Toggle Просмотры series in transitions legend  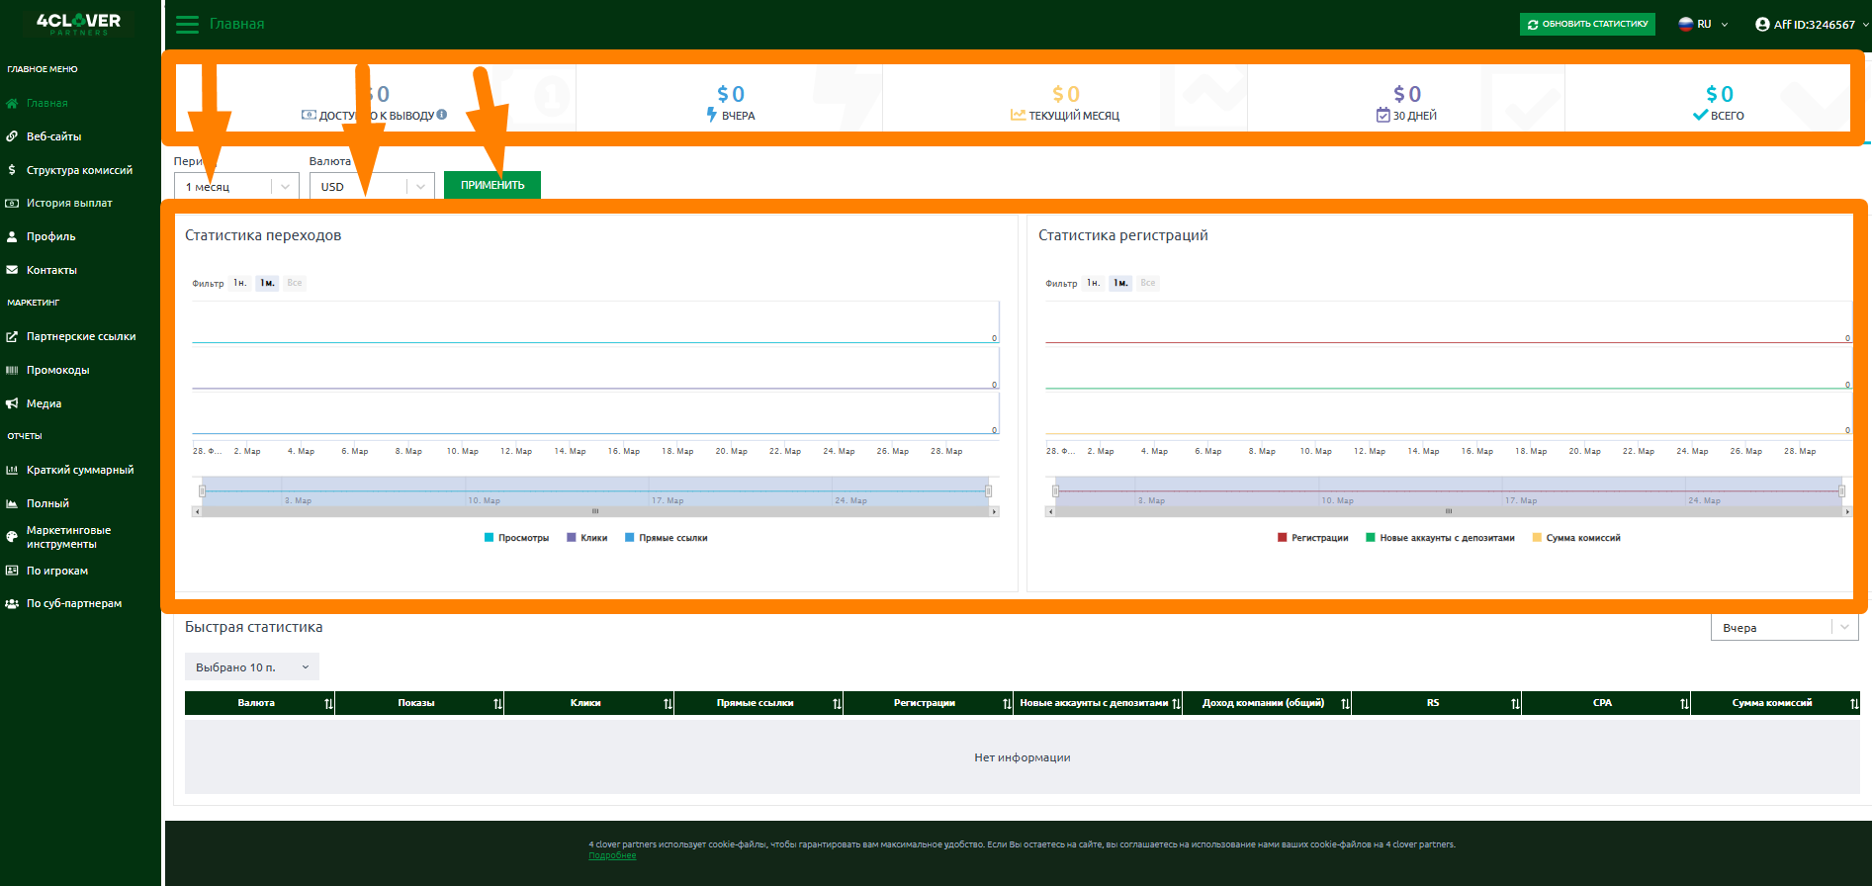(516, 538)
